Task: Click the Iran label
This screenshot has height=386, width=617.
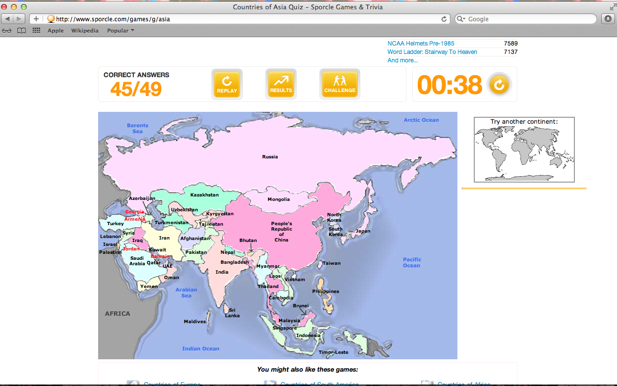Action: tap(164, 238)
